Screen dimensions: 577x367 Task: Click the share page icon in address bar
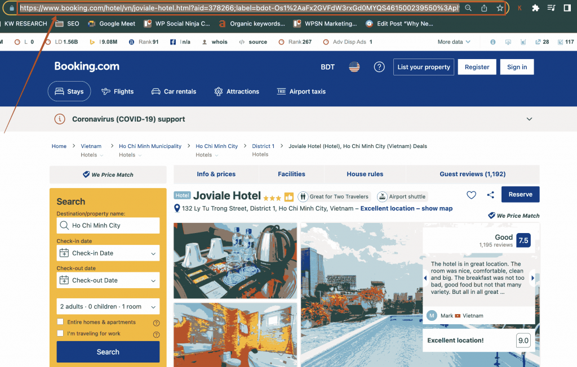484,8
